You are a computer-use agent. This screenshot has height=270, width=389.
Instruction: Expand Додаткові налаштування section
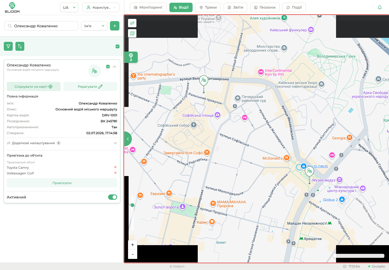(x=62, y=143)
